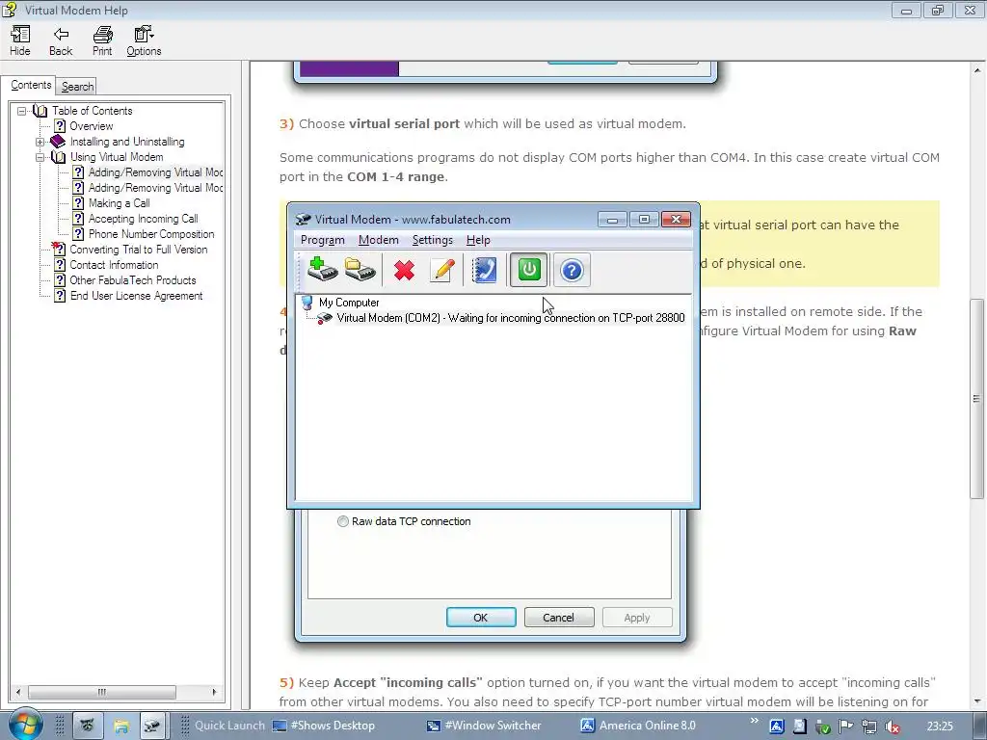
Task: Click the Overview topic question-mark icon
Action: pyautogui.click(x=60, y=126)
